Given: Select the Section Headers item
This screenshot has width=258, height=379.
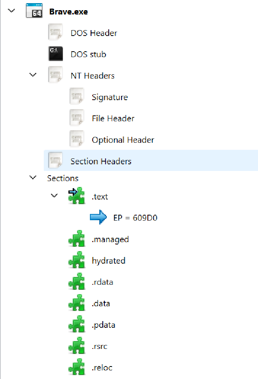Looking at the screenshot, I should (x=101, y=161).
